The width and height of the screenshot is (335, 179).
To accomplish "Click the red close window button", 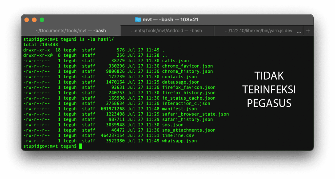I will pyautogui.click(x=27, y=20).
